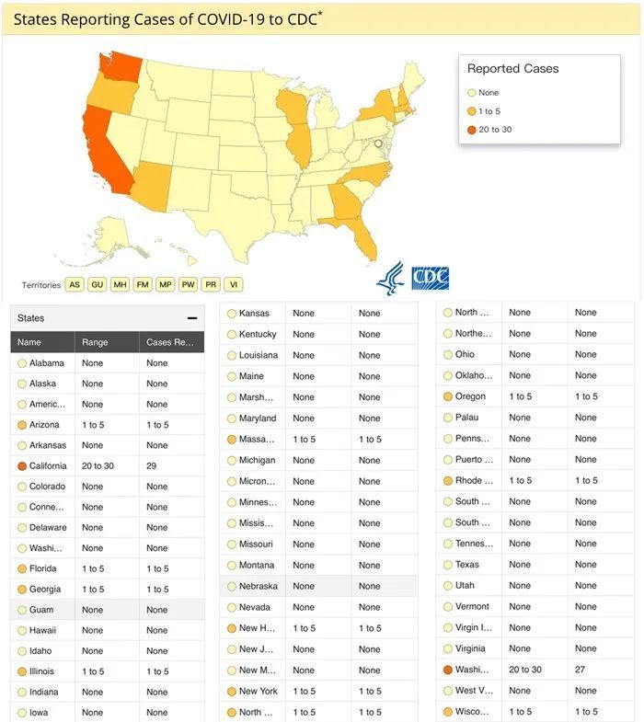
Task: Click the dot icon beside New York
Action: (232, 692)
